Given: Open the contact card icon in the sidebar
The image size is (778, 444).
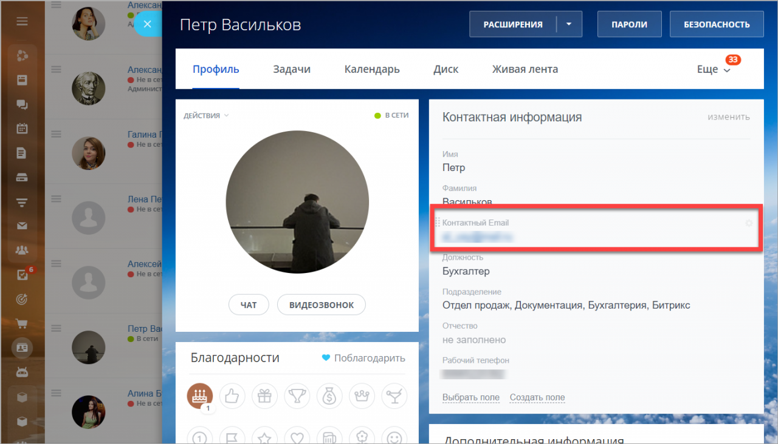Looking at the screenshot, I should 22,348.
